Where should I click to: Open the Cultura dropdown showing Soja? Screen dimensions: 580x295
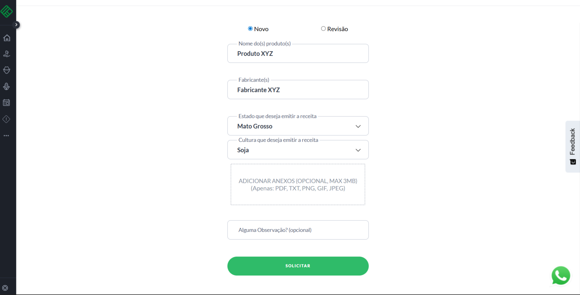298,150
